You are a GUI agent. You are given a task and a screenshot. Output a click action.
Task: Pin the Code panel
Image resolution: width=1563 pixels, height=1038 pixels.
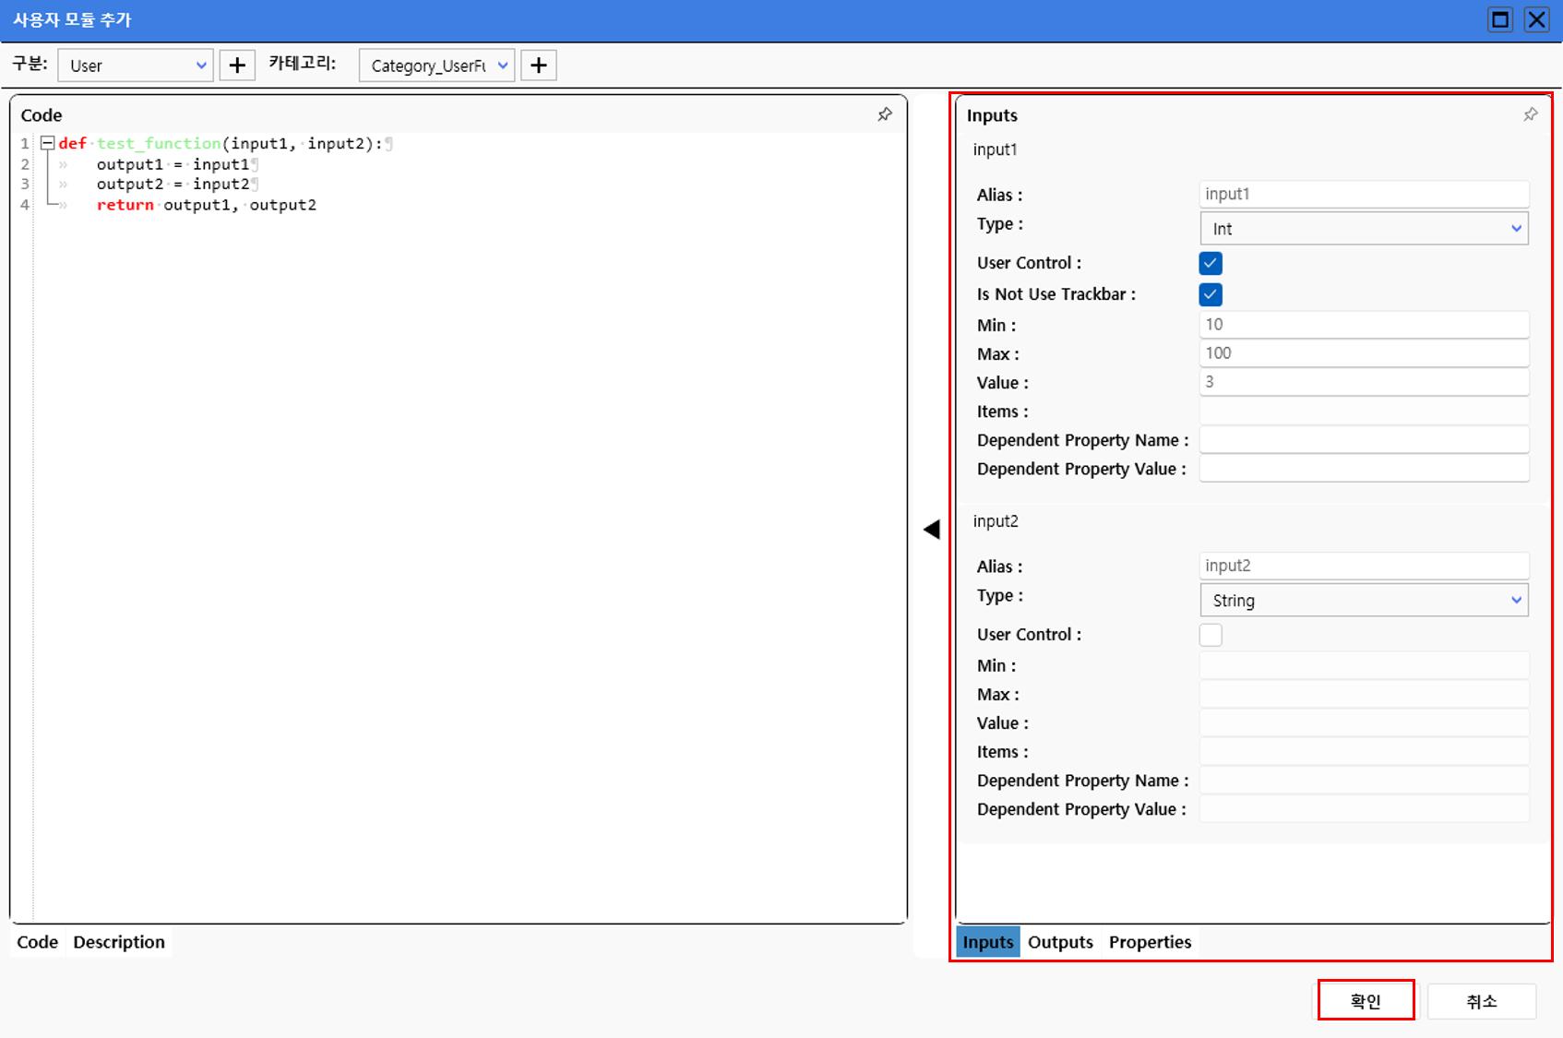pyautogui.click(x=885, y=114)
